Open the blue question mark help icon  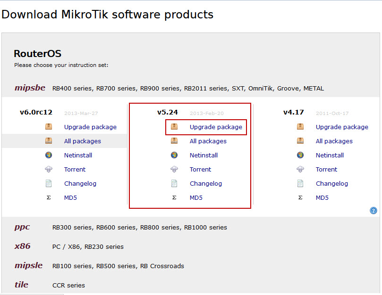[x=373, y=210]
